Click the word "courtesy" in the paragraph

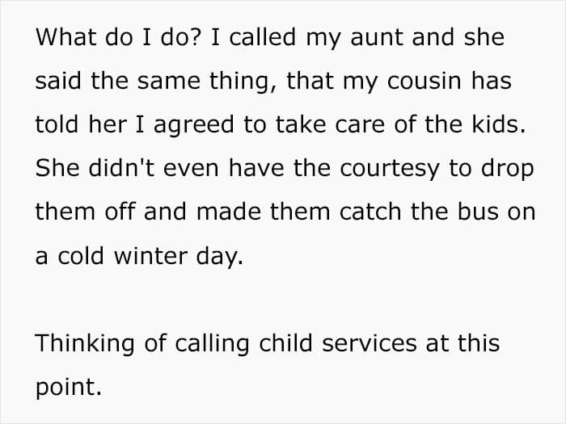(x=390, y=169)
